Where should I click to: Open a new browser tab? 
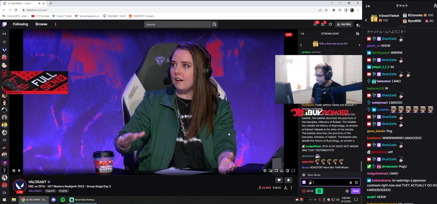click(51, 3)
